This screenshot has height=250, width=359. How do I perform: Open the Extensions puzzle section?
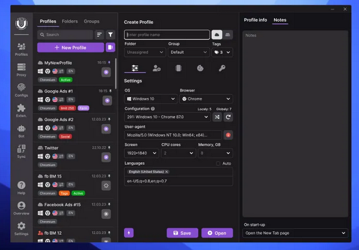(x=21, y=110)
